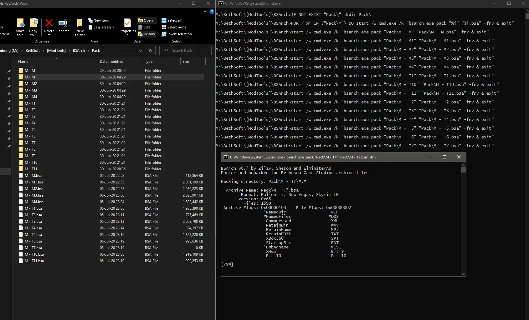The width and height of the screenshot is (529, 320).
Task: Click the BSArch console scroll down arrow
Action: point(463,274)
